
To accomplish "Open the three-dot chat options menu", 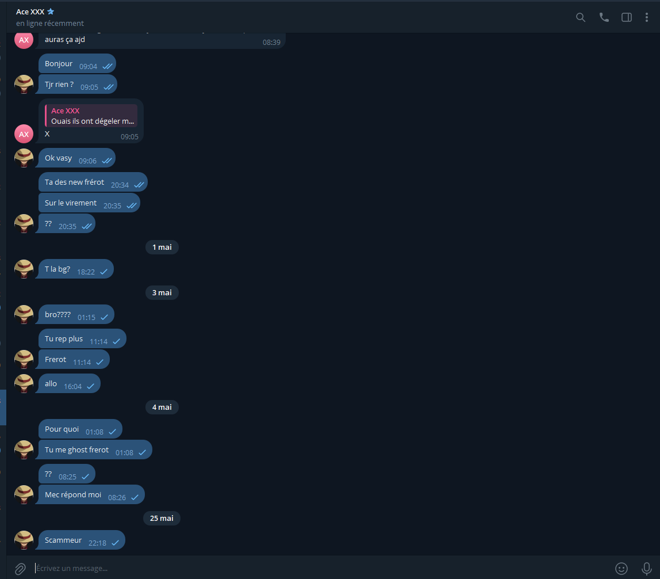I will pos(647,17).
